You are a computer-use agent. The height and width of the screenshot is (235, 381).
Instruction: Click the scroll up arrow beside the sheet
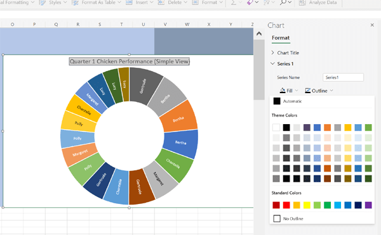pos(259,34)
